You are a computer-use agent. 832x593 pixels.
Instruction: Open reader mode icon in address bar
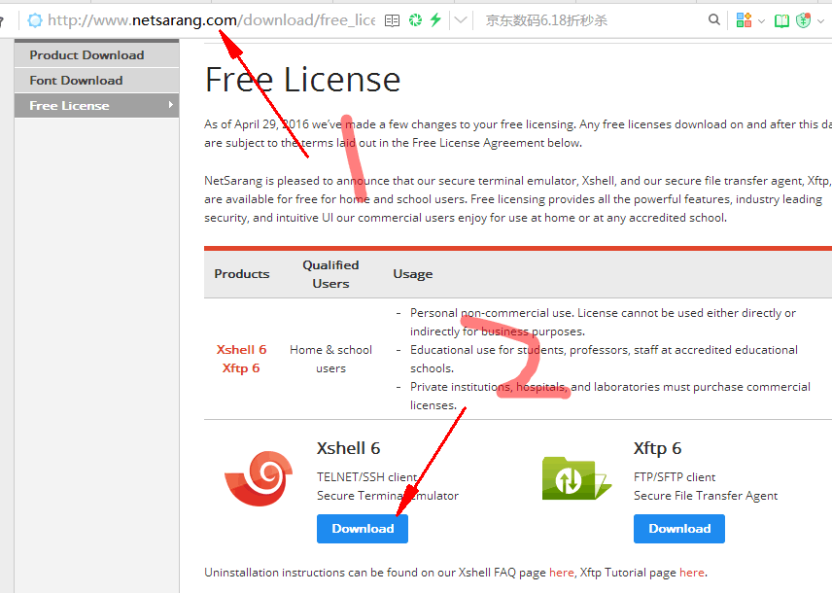[392, 20]
